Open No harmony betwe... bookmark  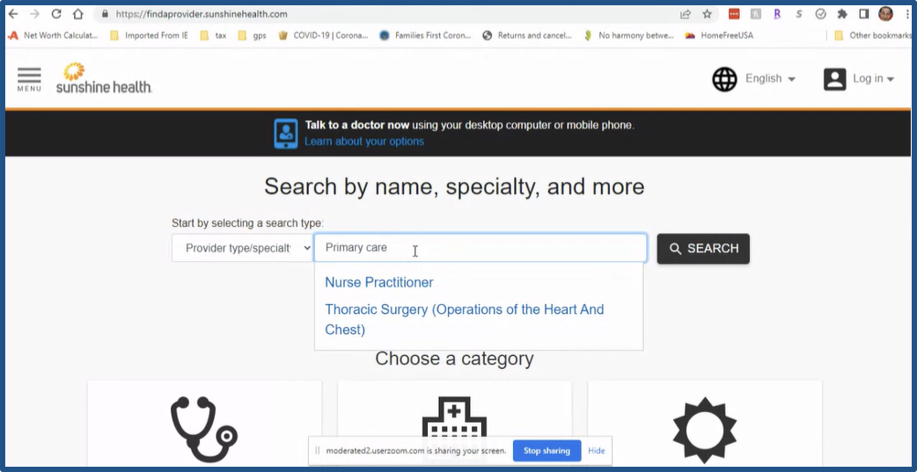[x=628, y=35]
